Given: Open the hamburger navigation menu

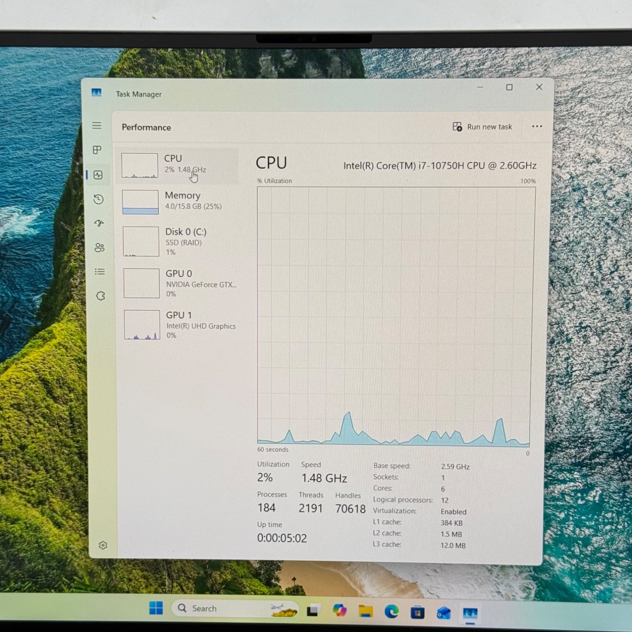Looking at the screenshot, I should coord(97,126).
